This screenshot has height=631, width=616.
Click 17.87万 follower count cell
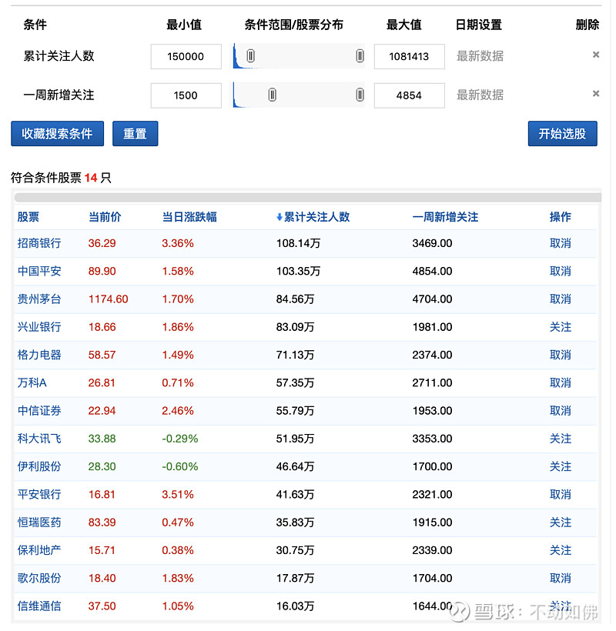(295, 578)
